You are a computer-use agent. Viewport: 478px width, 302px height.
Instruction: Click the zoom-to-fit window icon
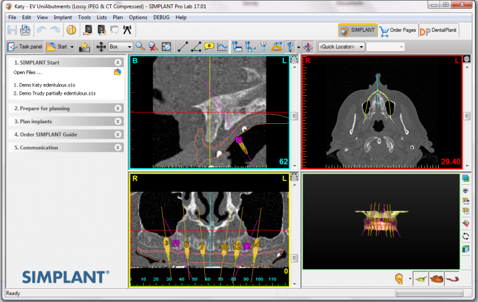pos(166,47)
